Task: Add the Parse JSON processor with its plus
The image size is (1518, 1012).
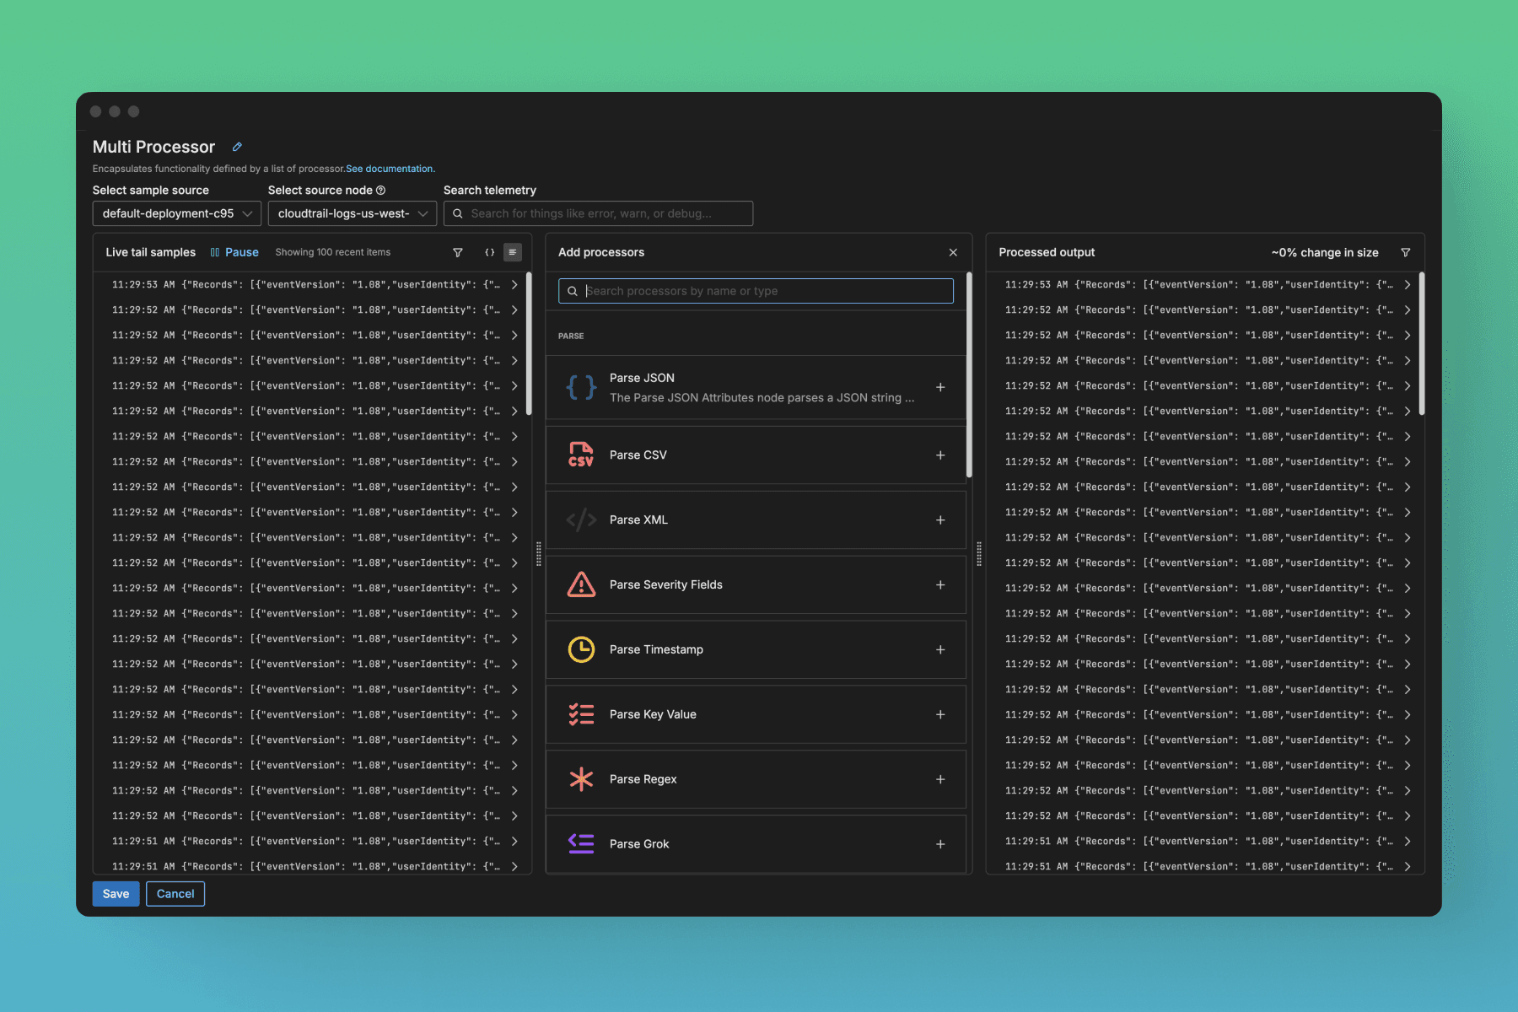Action: [x=940, y=387]
